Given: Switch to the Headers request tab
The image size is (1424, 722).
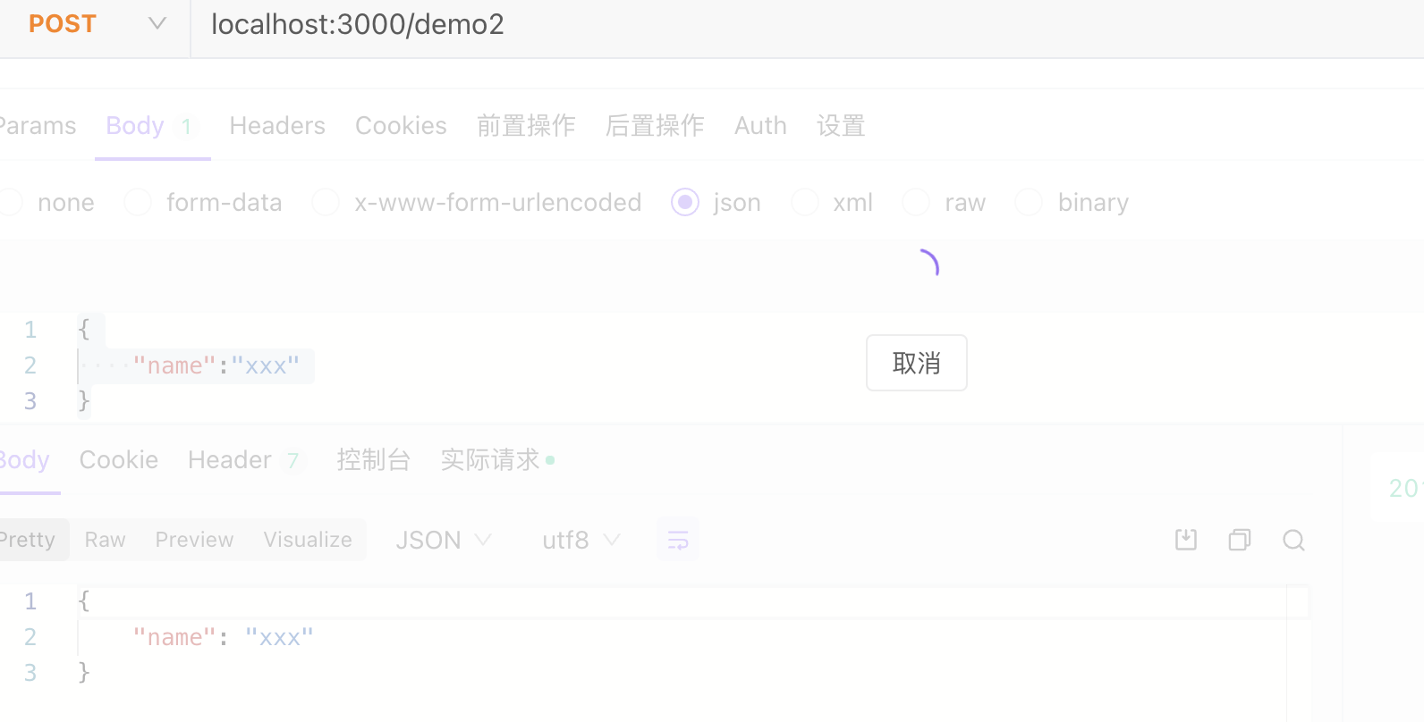Looking at the screenshot, I should [277, 126].
